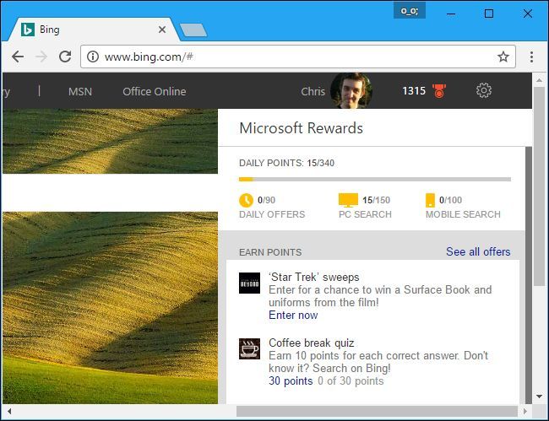Maximize the Chrome window

coord(489,13)
